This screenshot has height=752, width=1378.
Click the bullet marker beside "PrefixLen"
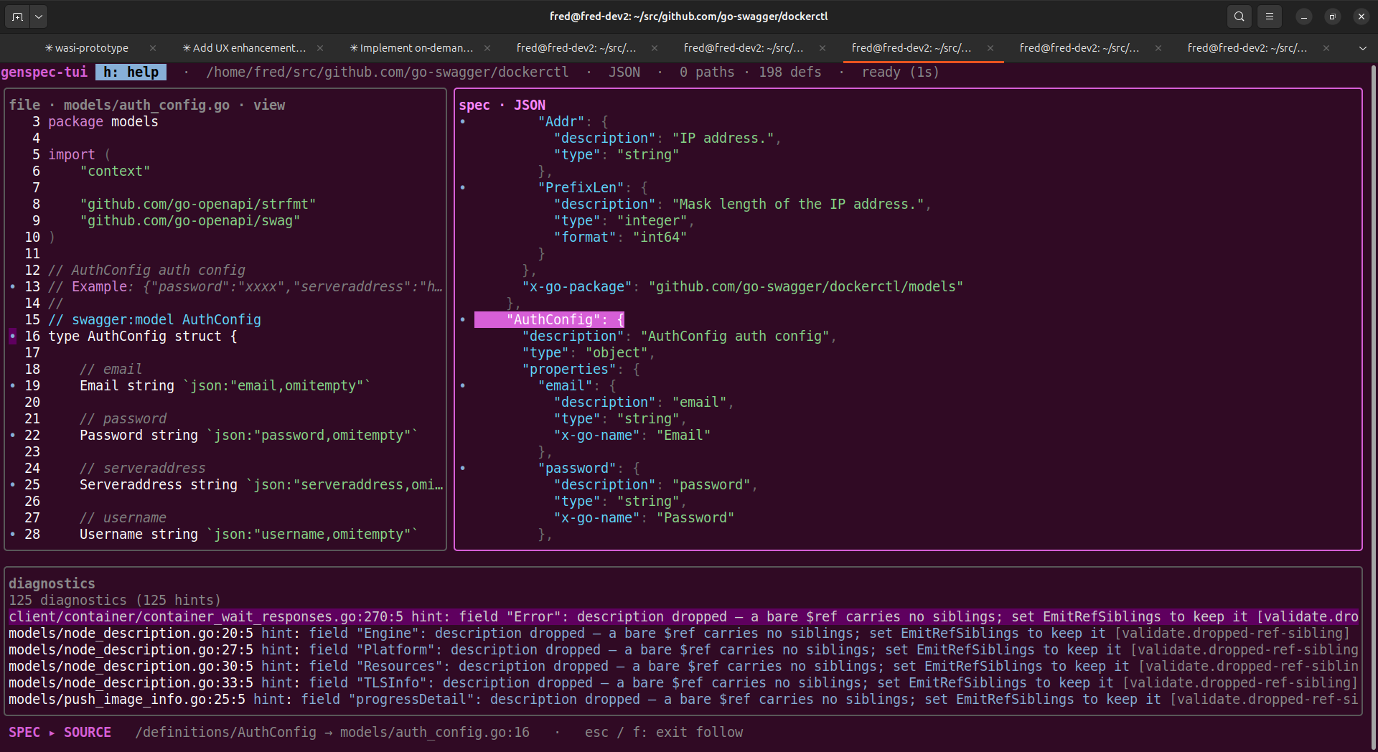463,187
